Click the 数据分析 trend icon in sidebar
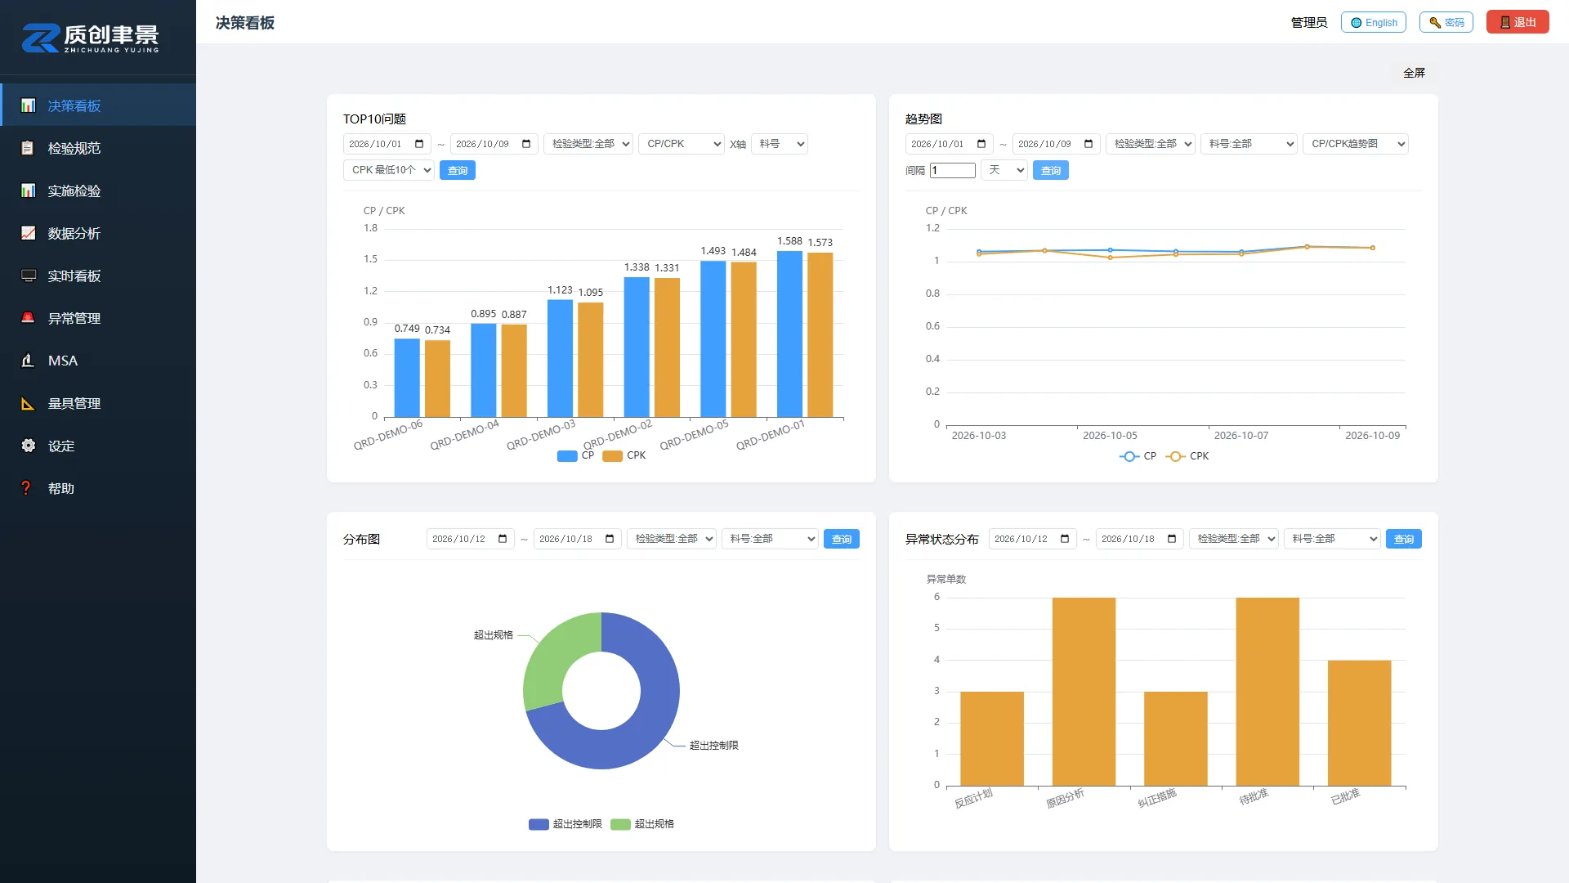This screenshot has height=883, width=1569. tap(28, 233)
